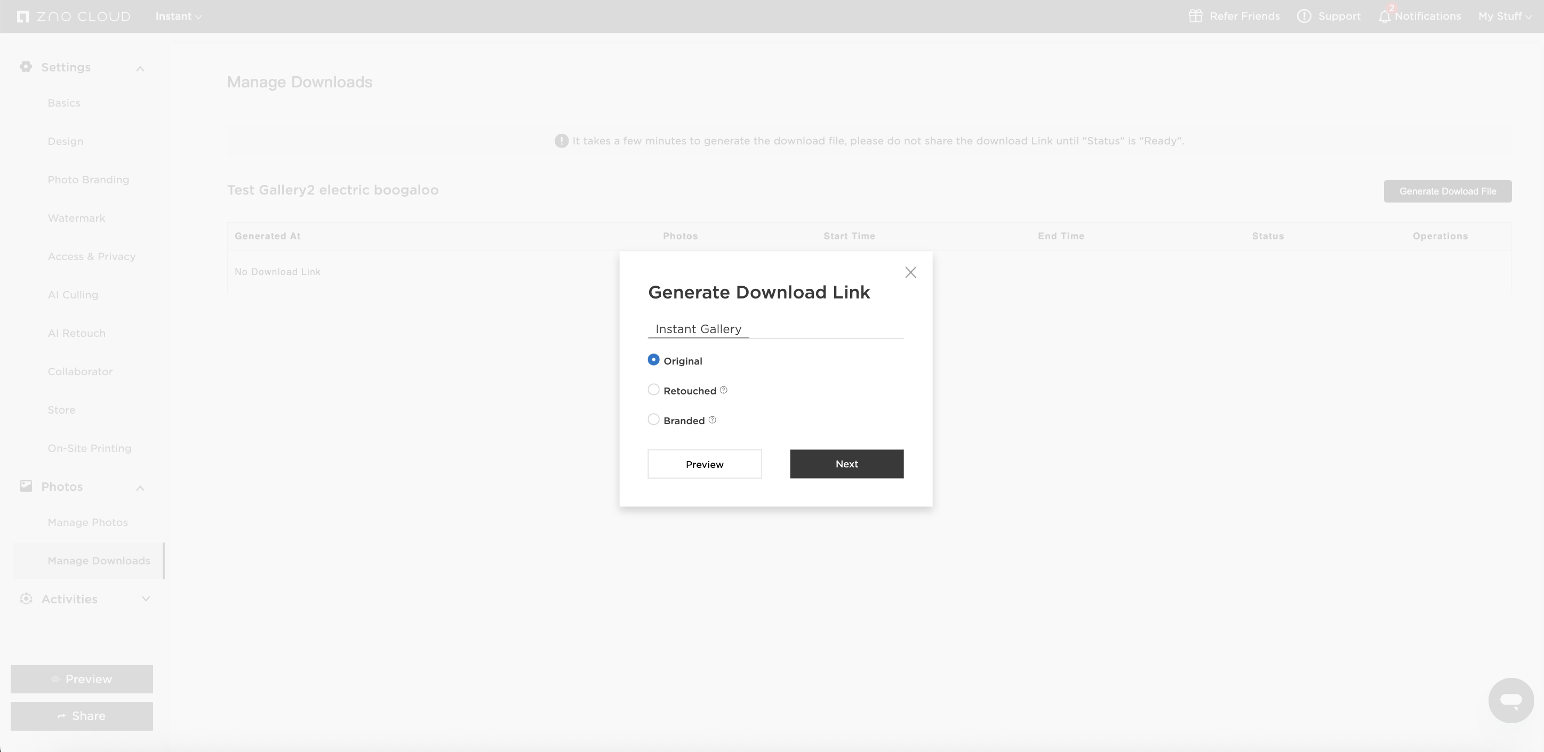Image resolution: width=1544 pixels, height=752 pixels.
Task: Click the dialog's Preview button
Action: pos(705,464)
